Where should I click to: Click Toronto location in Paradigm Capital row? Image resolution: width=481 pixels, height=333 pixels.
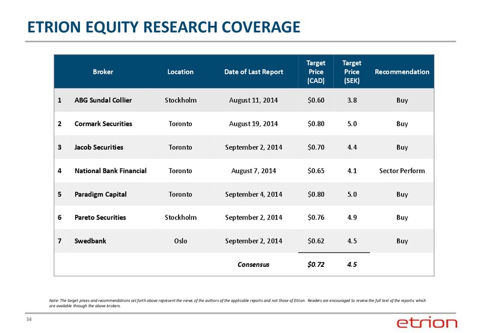180,194
